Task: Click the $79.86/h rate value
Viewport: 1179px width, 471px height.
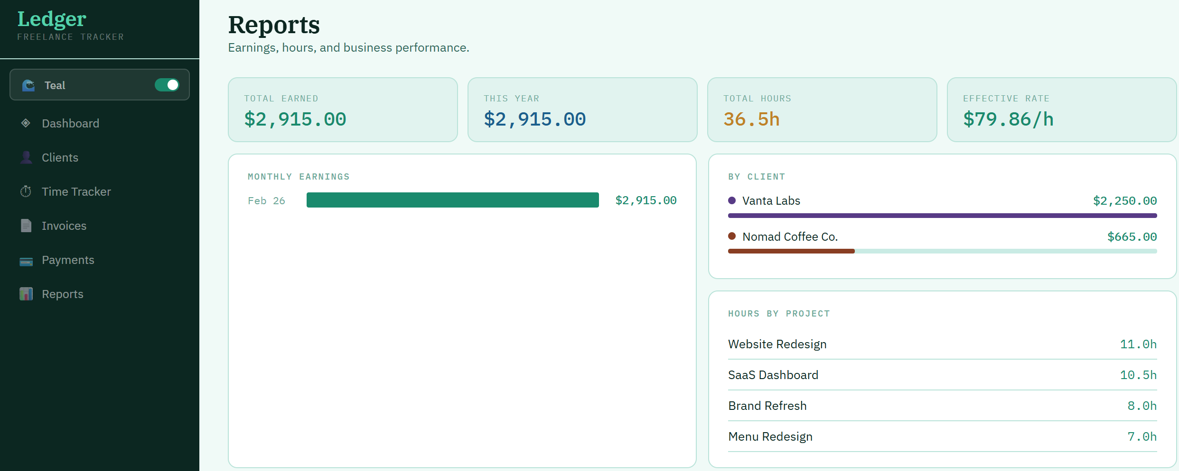Action: click(x=1008, y=119)
